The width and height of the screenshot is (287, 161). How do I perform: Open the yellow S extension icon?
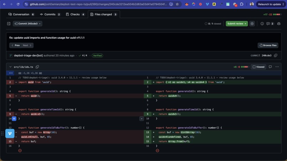[x=214, y=4]
